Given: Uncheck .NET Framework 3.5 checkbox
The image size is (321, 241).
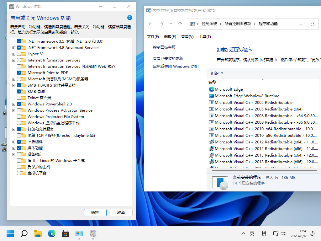Looking at the screenshot, I should pyautogui.click(x=19, y=41).
